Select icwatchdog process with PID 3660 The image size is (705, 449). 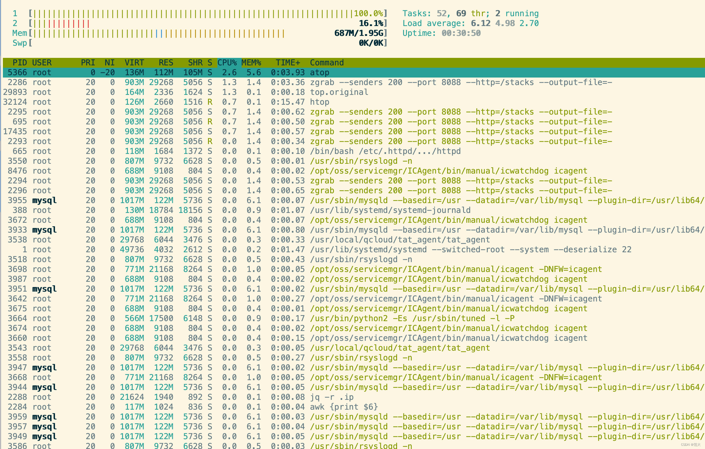pos(354,338)
